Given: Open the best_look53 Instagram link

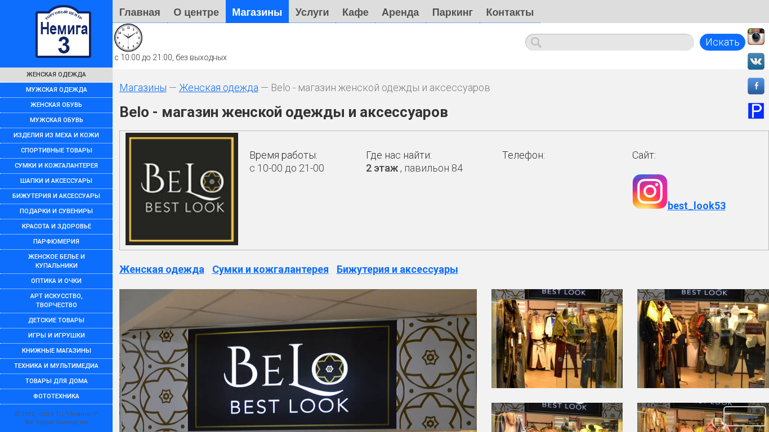Looking at the screenshot, I should pos(696,206).
